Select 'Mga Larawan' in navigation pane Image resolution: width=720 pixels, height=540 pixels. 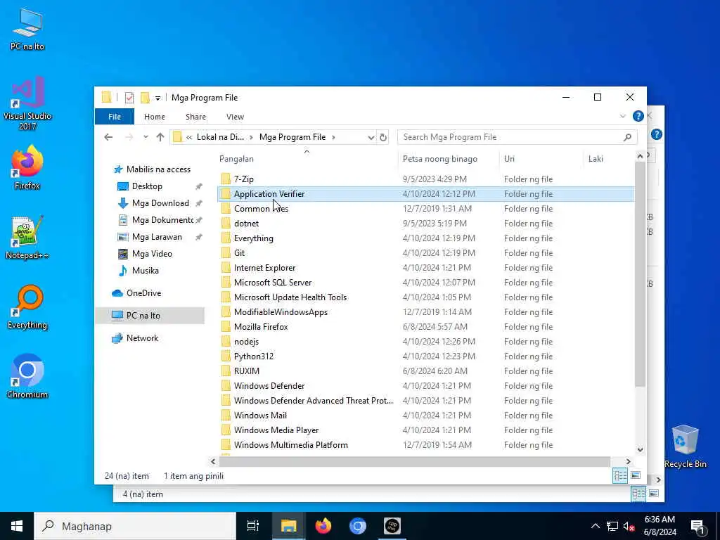coord(157,237)
